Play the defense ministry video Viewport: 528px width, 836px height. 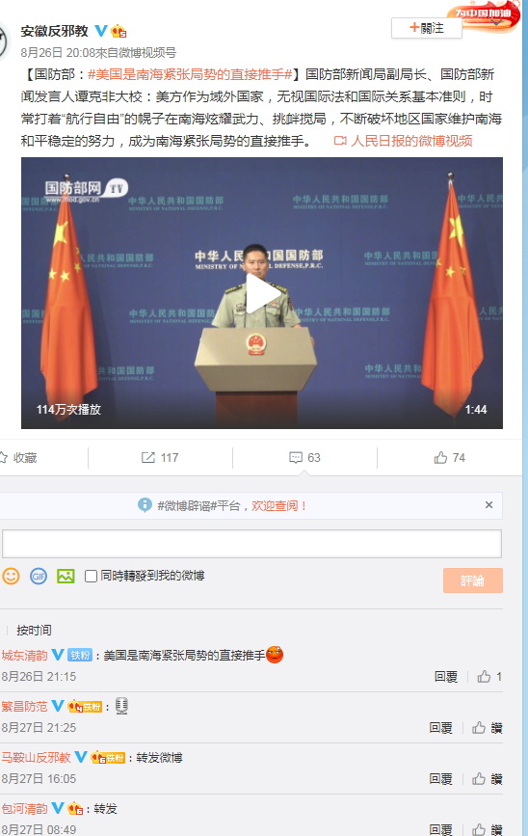pos(262,293)
